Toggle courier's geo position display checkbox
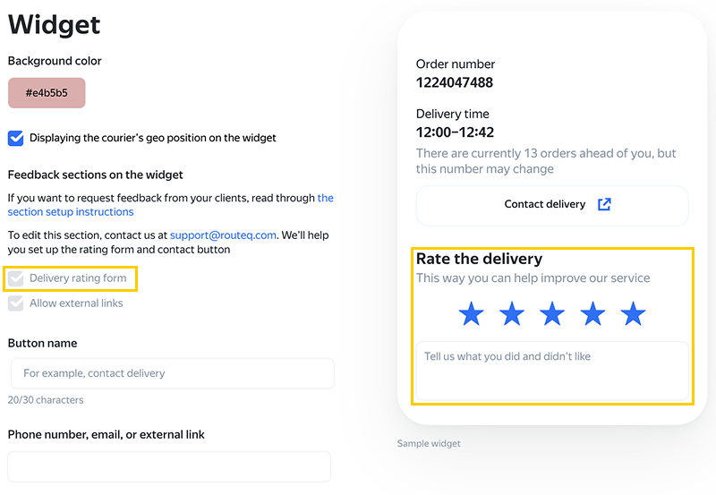716x495 pixels. click(x=16, y=138)
